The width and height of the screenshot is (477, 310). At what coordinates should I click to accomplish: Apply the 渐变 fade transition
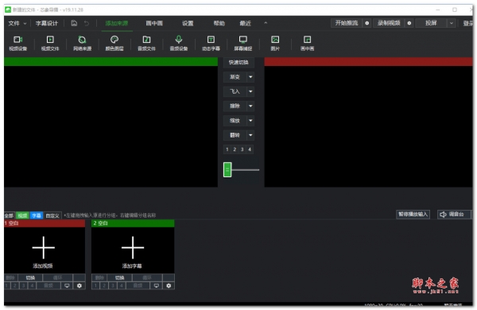click(x=235, y=77)
